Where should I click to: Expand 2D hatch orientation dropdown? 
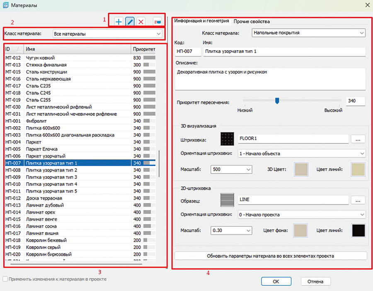point(302,215)
